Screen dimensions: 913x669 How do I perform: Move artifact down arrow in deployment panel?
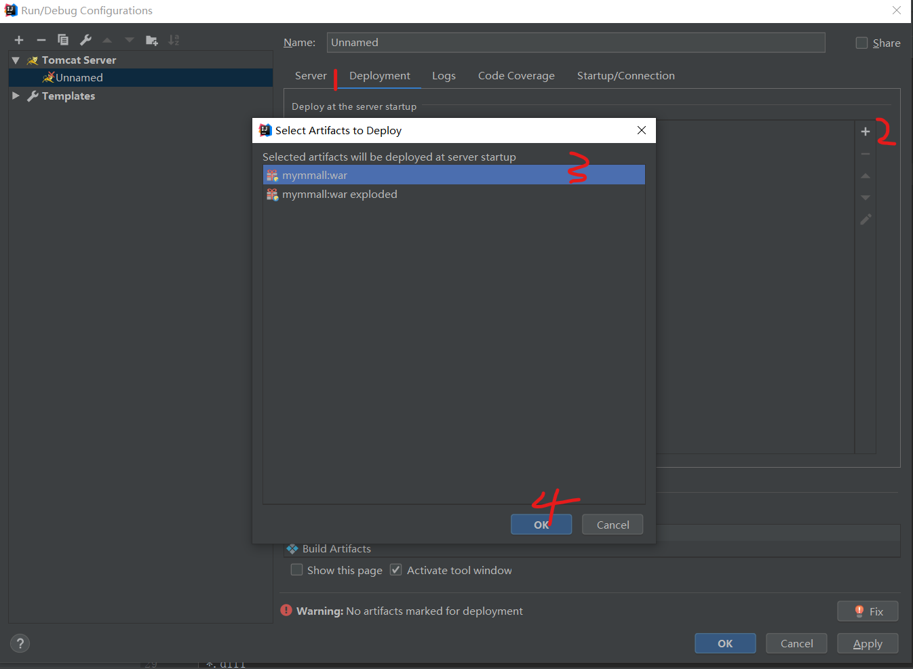click(x=866, y=197)
